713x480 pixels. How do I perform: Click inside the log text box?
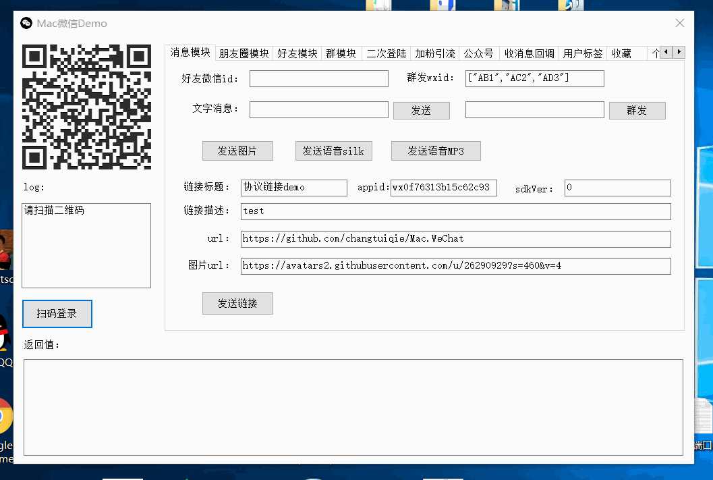[86, 246]
